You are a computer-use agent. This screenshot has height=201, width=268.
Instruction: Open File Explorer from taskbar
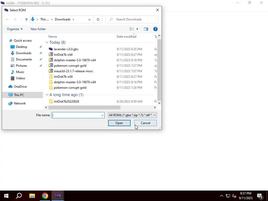click(32, 196)
